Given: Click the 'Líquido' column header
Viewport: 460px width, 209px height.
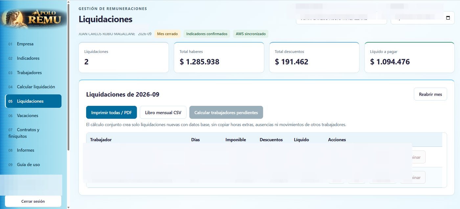Looking at the screenshot, I should tap(301, 140).
